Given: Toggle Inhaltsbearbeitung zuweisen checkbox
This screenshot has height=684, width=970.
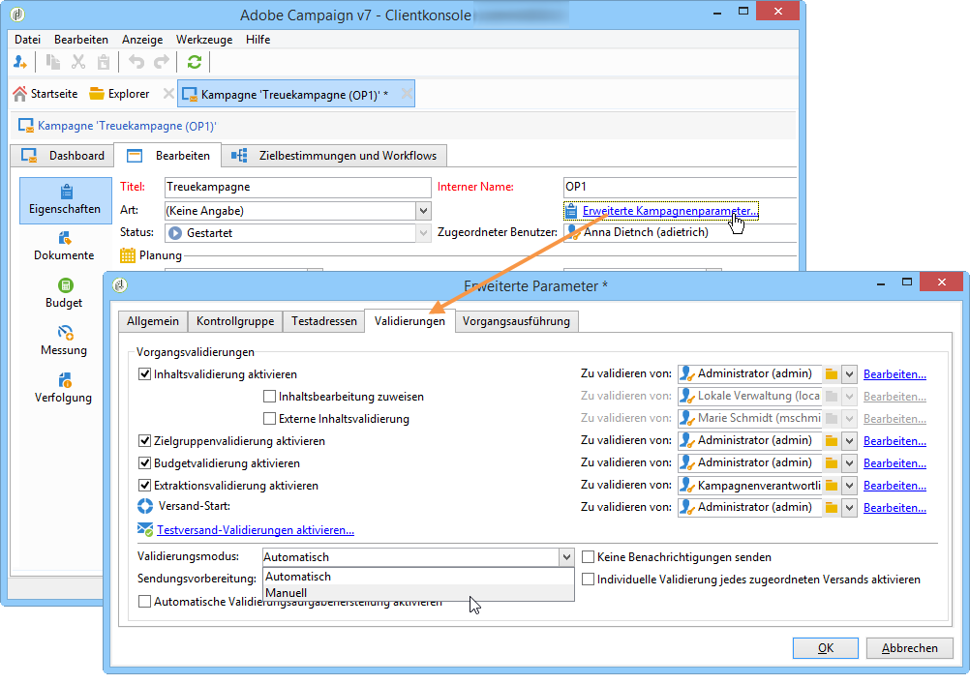Looking at the screenshot, I should [x=269, y=397].
